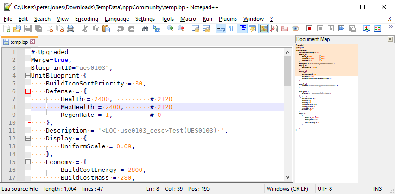Open the File menu

pyautogui.click(x=8, y=19)
